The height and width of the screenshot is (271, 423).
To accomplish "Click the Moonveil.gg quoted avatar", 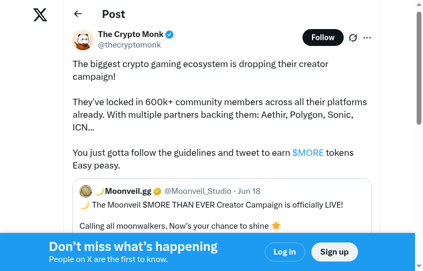I will tap(86, 191).
